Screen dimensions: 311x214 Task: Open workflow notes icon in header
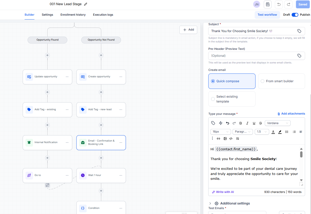point(268,4)
